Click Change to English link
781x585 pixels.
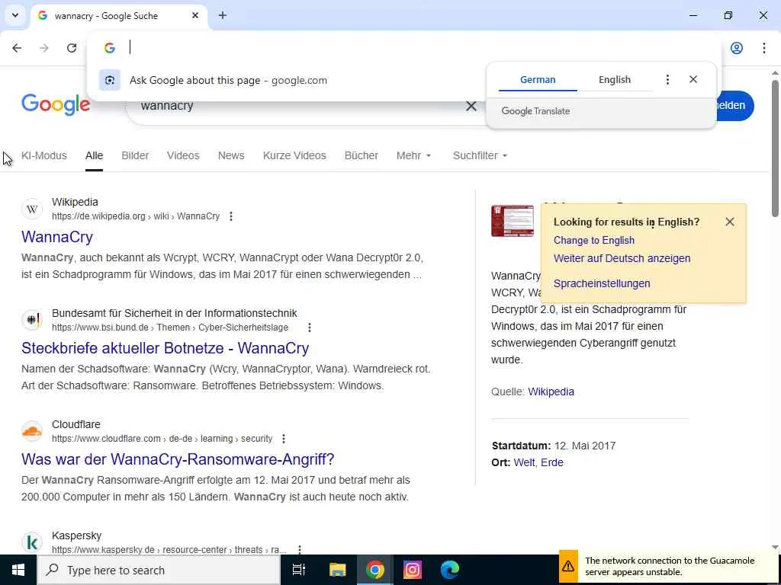593,240
